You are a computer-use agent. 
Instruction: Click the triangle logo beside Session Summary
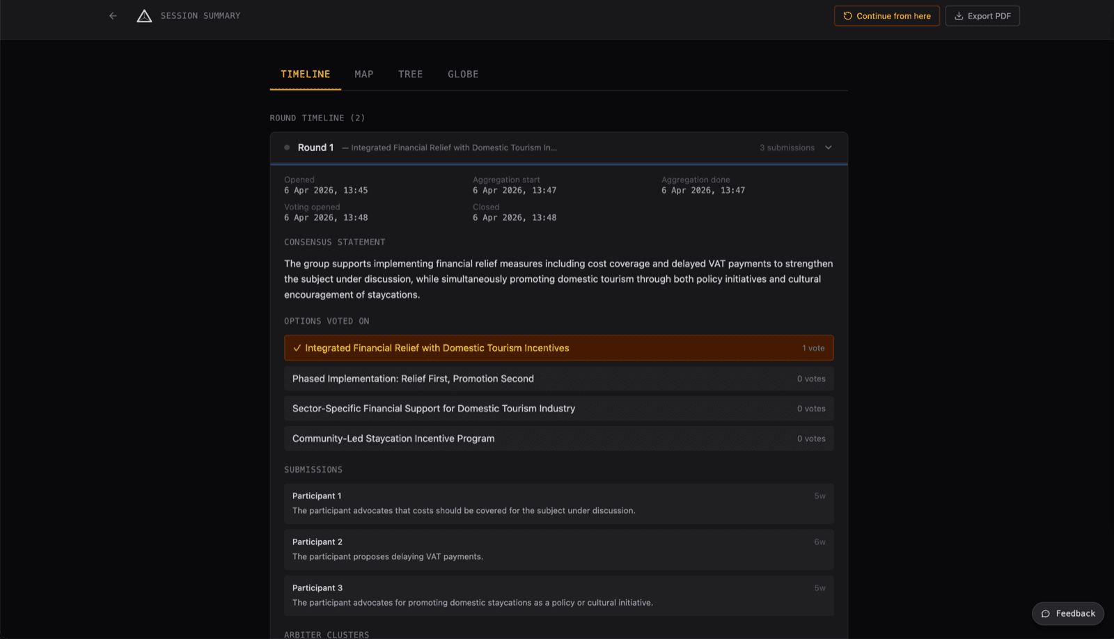click(144, 16)
